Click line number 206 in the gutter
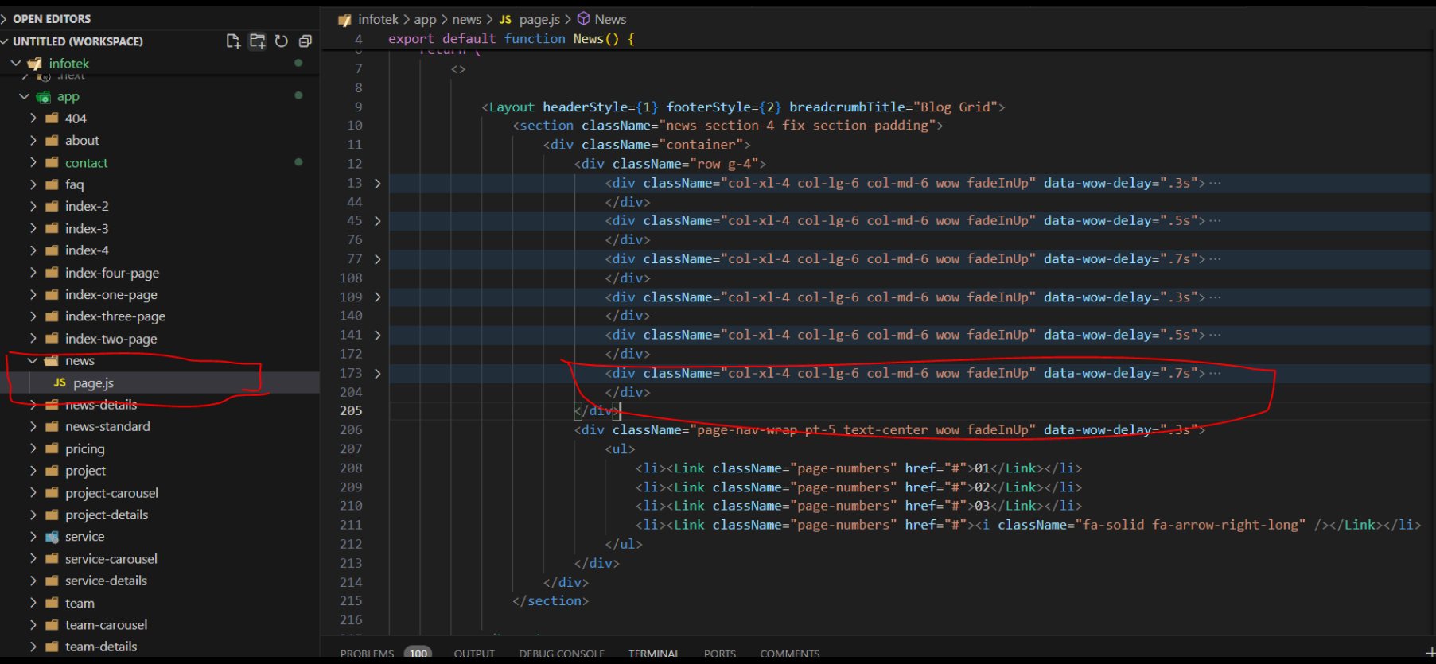 (x=351, y=429)
